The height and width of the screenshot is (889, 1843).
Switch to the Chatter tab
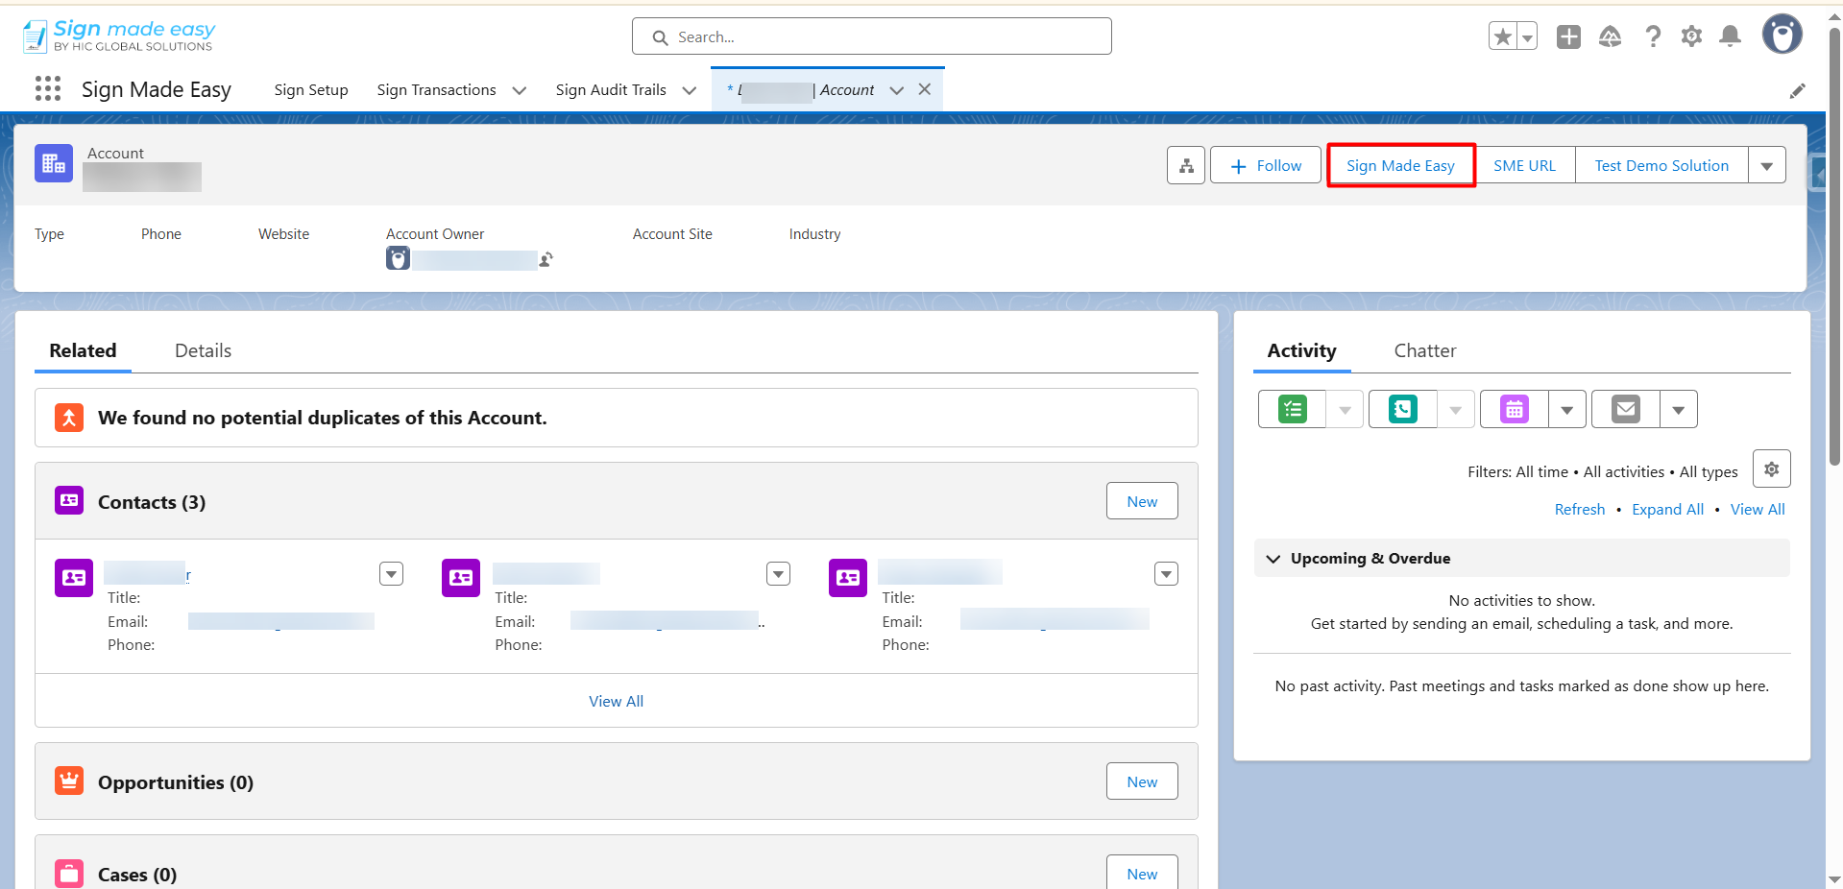1424,351
